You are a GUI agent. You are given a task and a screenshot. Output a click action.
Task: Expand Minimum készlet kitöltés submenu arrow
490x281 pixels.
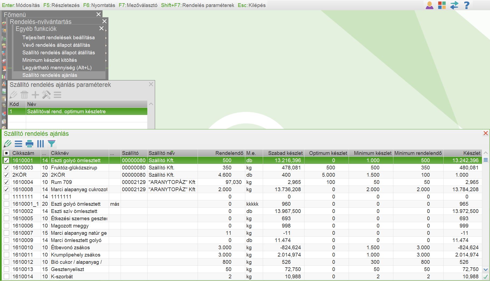coord(106,61)
